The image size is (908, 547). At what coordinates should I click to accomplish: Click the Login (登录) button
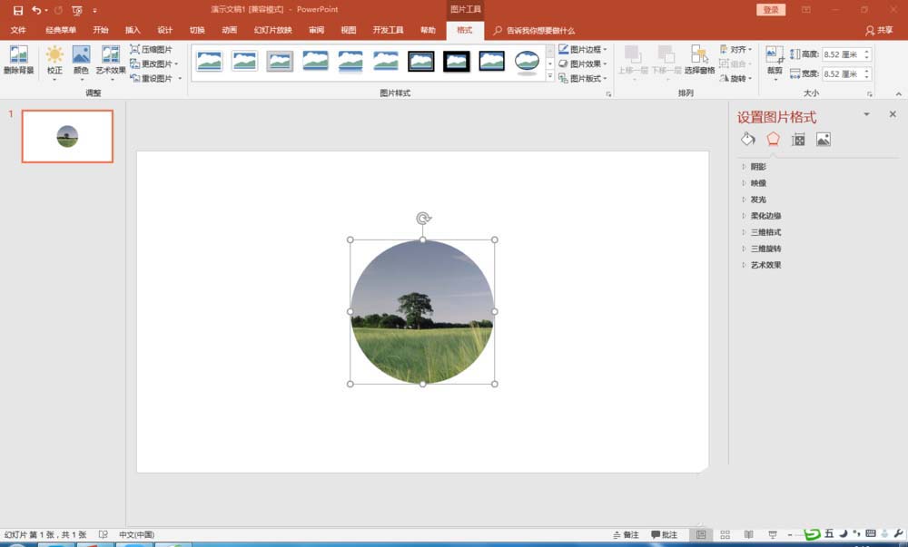[771, 10]
